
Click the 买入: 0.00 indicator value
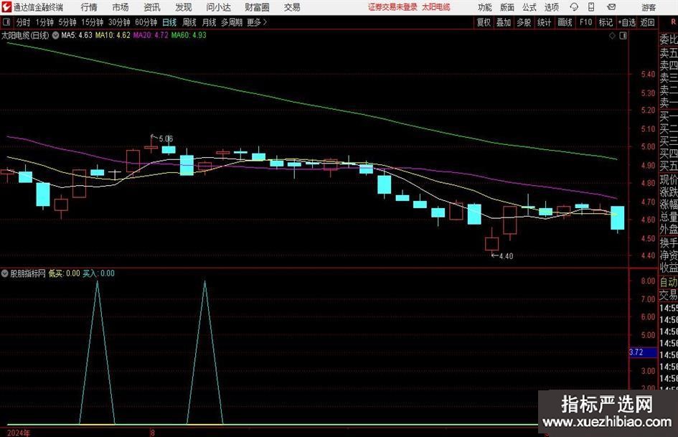(x=98, y=273)
